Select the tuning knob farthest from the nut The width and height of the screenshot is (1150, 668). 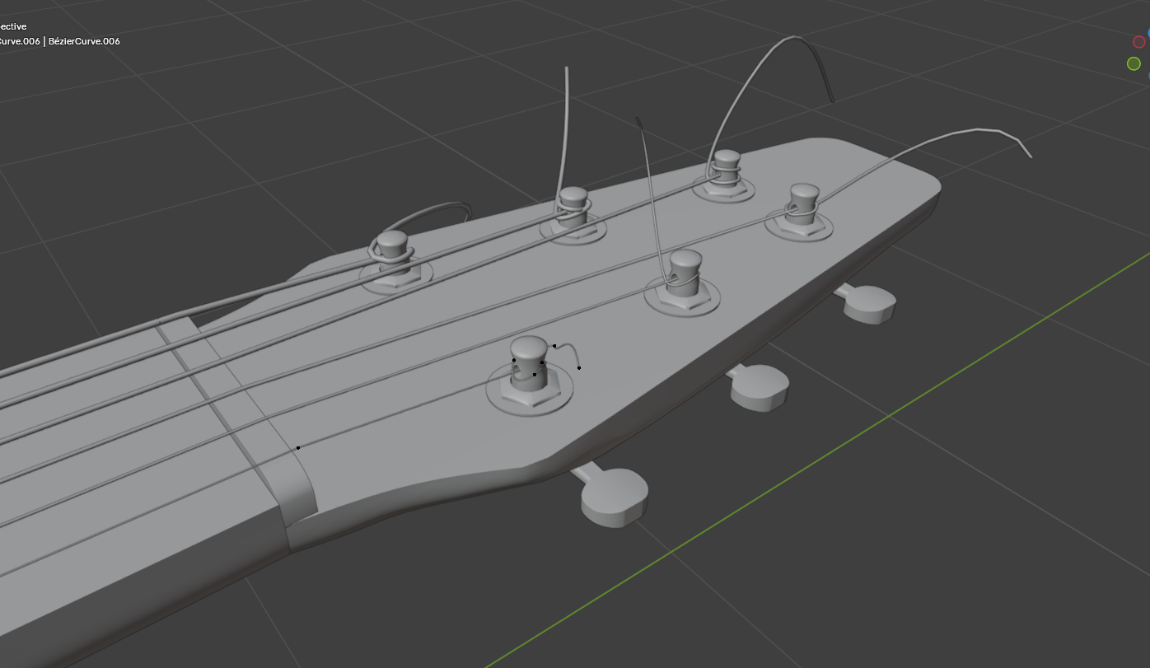pyautogui.click(x=868, y=303)
